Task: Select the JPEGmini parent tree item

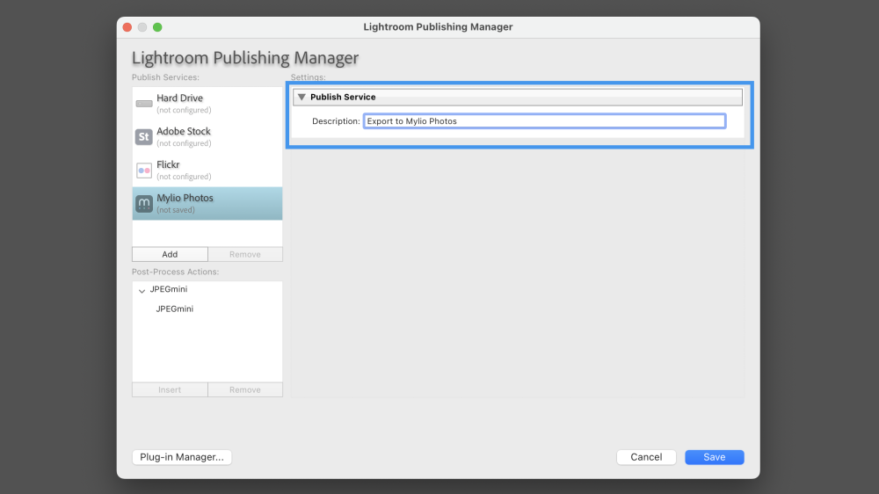Action: point(168,289)
